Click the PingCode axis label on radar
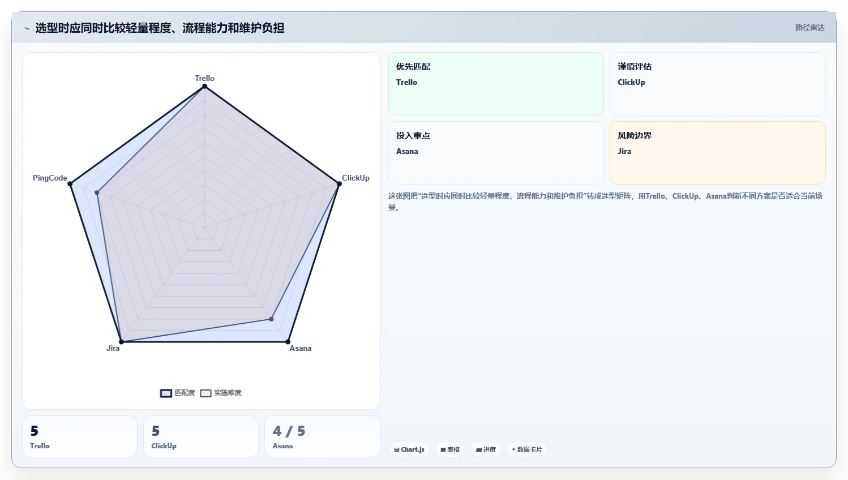Image resolution: width=848 pixels, height=480 pixels. click(50, 178)
